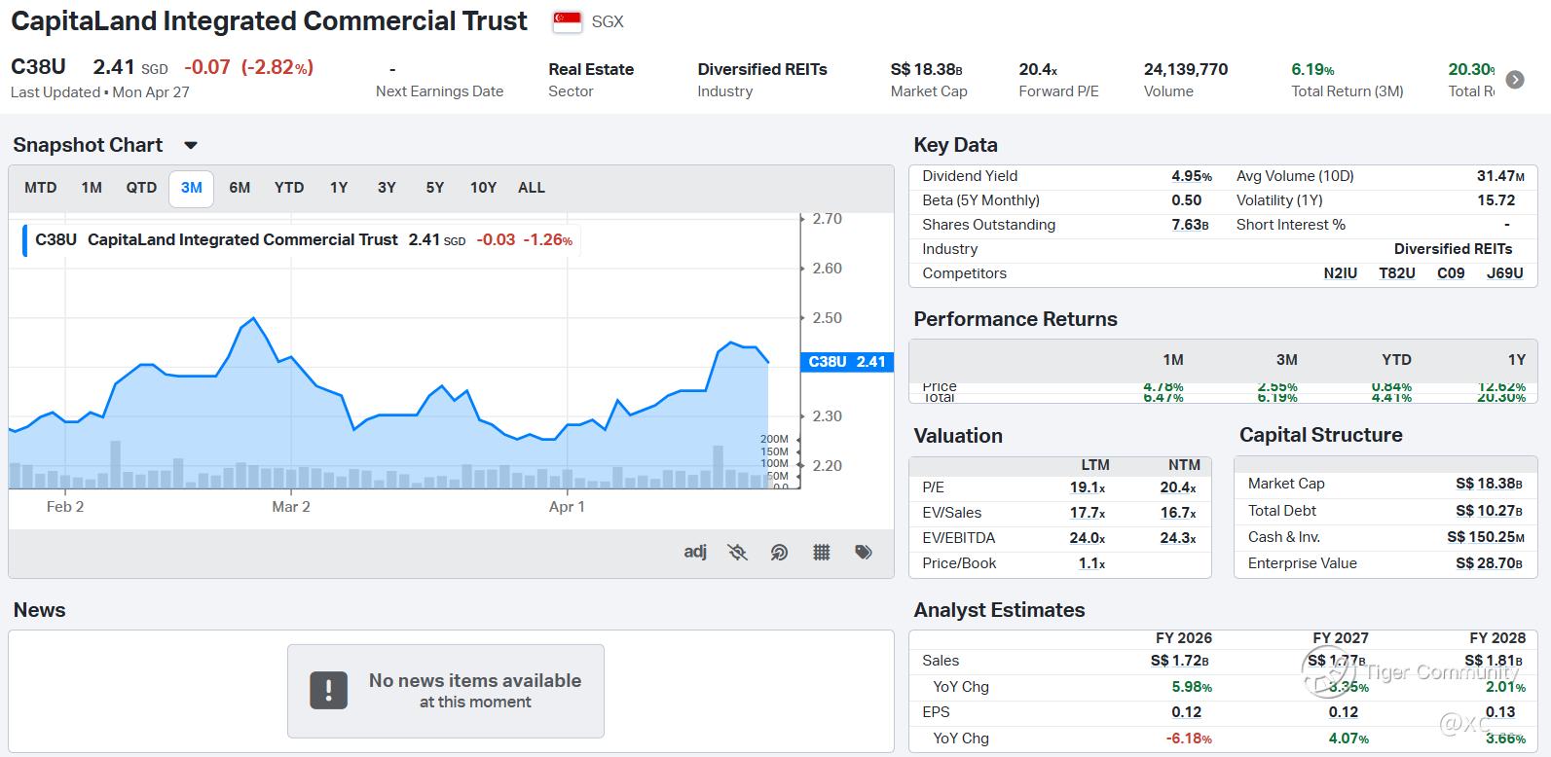Click the C38U chart legend color bar
This screenshot has width=1551, height=757.
[x=24, y=240]
